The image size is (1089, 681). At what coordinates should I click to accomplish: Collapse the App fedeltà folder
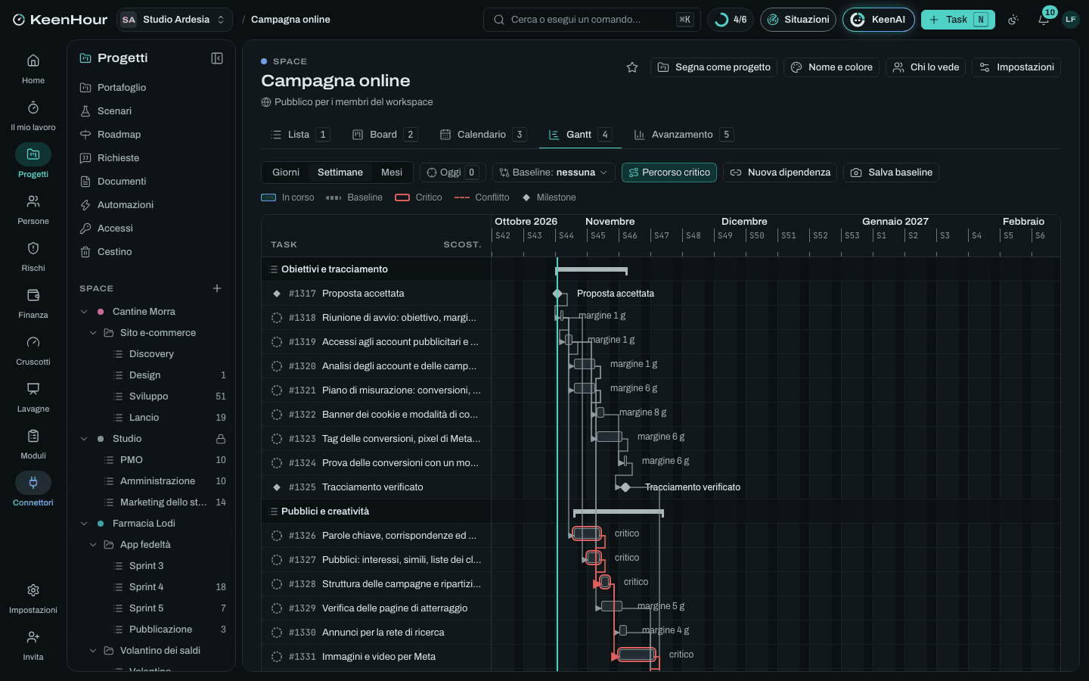(x=93, y=545)
